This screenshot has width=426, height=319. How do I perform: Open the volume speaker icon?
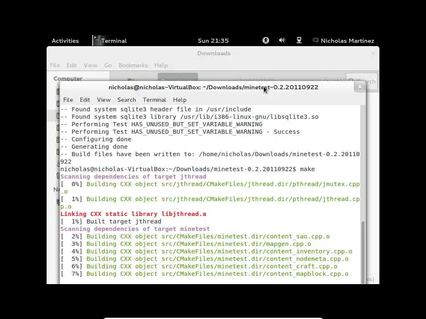tap(282, 40)
